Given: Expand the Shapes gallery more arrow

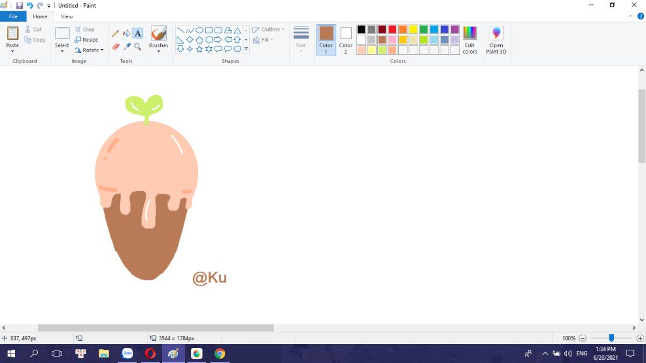Looking at the screenshot, I should (246, 49).
